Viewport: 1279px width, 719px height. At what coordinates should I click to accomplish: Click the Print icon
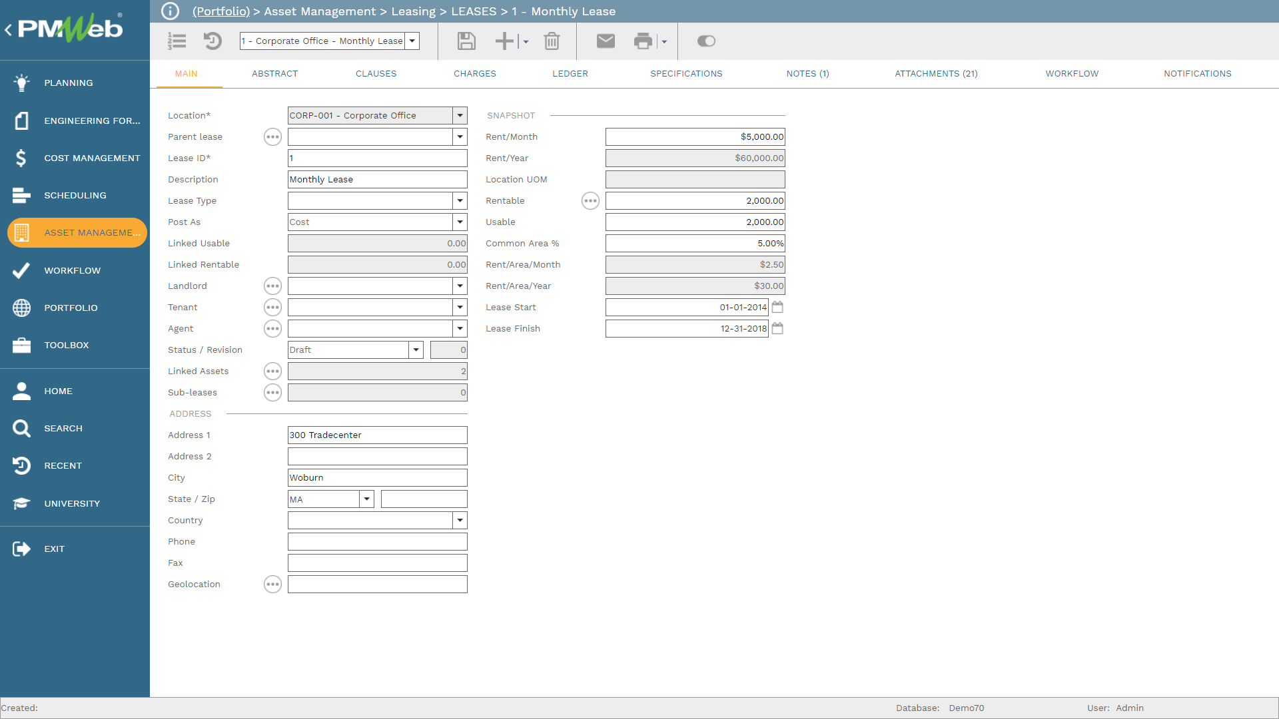coord(643,41)
